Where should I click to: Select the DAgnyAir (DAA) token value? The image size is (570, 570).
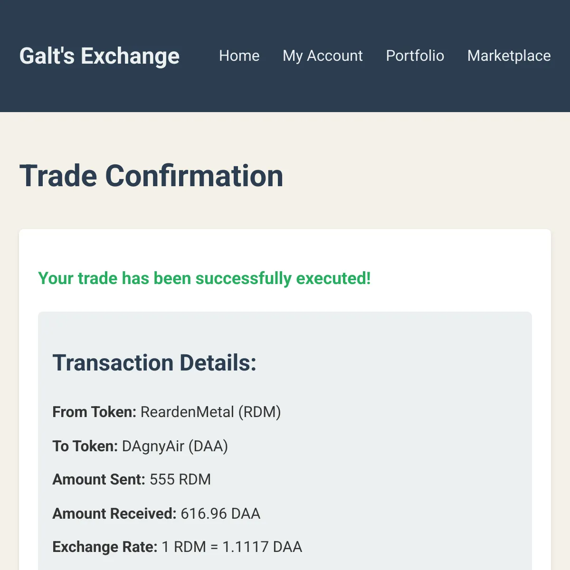[175, 446]
